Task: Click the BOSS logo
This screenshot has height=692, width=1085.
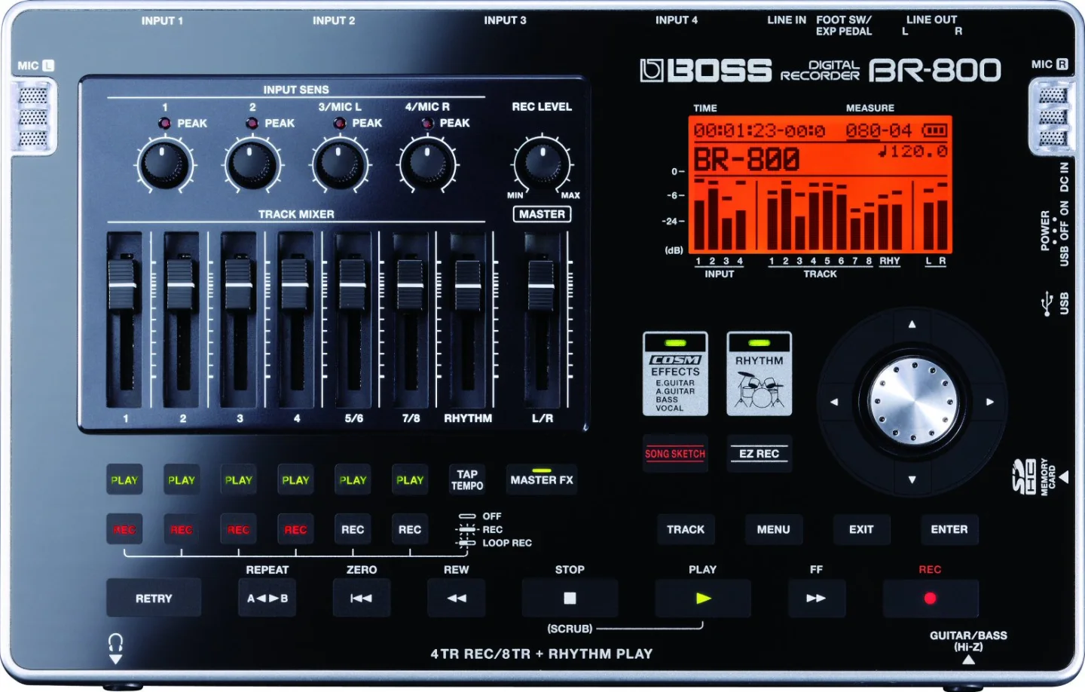Action: click(706, 70)
